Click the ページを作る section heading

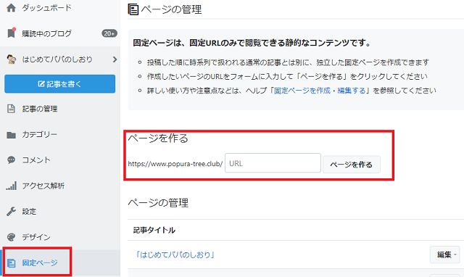(158, 138)
